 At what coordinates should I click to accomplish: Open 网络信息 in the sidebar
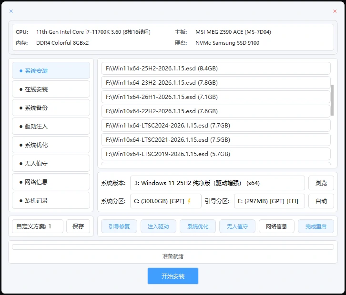(x=51, y=182)
